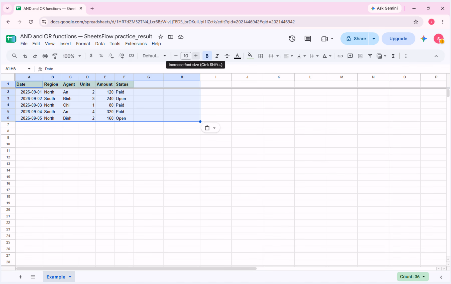Collapse the toolbar with chevron up
The width and height of the screenshot is (451, 284).
pyautogui.click(x=436, y=56)
